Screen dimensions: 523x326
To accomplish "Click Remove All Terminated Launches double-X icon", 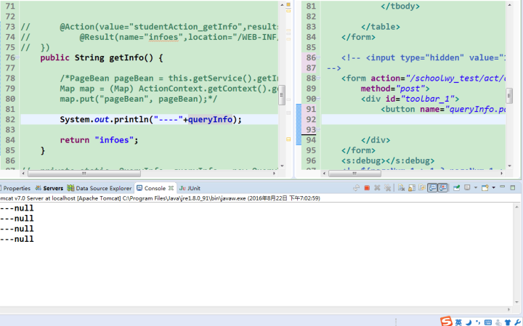I will pos(387,188).
